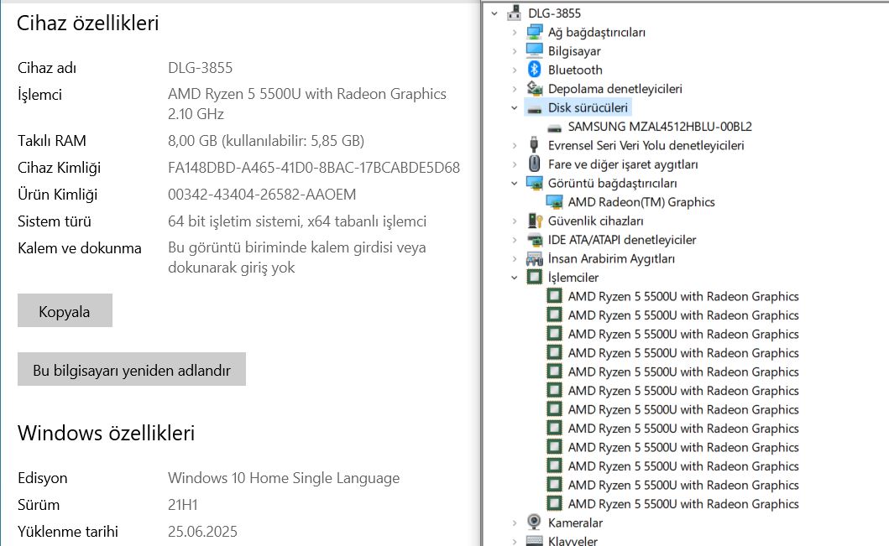This screenshot has width=889, height=546.
Task: Click the Disk sürücüleri drive icon
Action: coord(534,109)
